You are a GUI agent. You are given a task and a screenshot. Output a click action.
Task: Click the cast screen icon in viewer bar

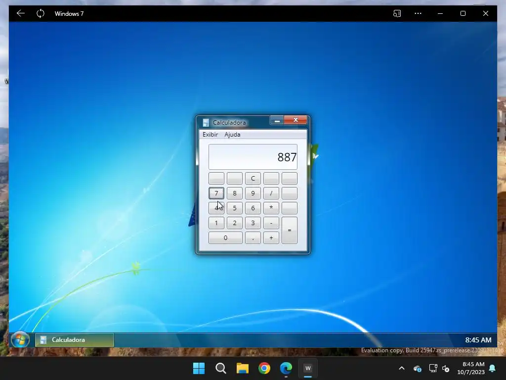tap(397, 13)
